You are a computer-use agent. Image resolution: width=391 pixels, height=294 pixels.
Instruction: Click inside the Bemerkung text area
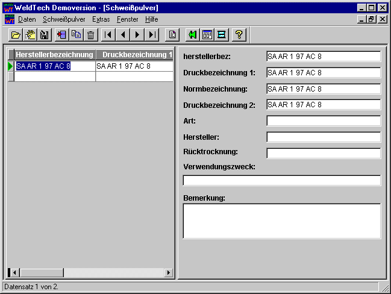click(281, 220)
